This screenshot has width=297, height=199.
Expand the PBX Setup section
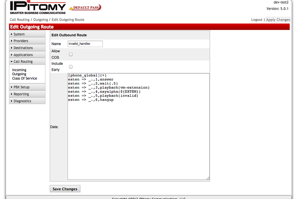pos(27,87)
